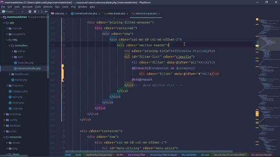This screenshot has width=280, height=157.
Task: Click the div.pricing-filter-wrapper breadcrumb
Action: (x=163, y=155)
